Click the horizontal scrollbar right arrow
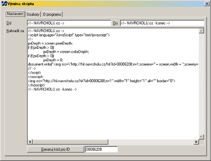Viewport: 211px width, 161px height. (x=196, y=142)
